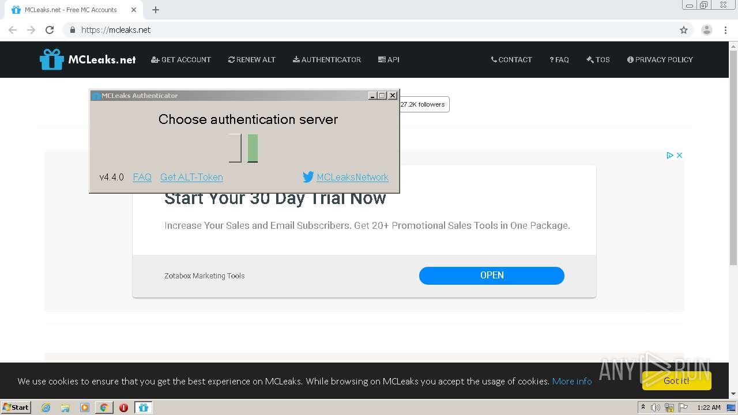The width and height of the screenshot is (738, 415).
Task: Click the MCLeaks.net gift logo
Action: coord(88,59)
